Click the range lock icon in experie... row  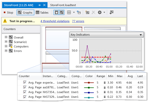(x=105, y=83)
